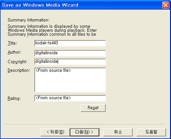This screenshot has height=139, width=171.
Task: Click the Rating: label
Action: tap(14, 98)
